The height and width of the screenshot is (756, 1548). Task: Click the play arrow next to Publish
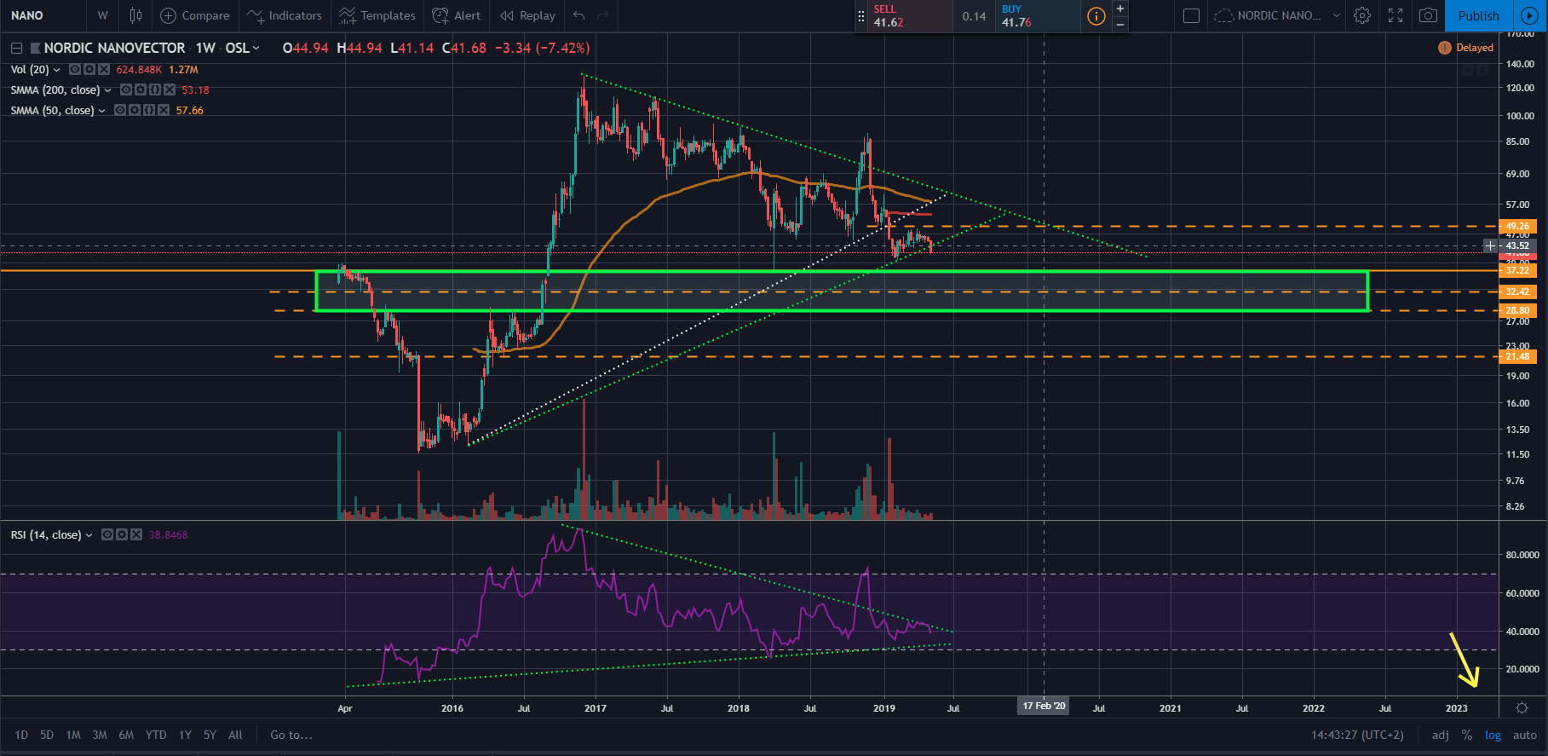(x=1530, y=15)
